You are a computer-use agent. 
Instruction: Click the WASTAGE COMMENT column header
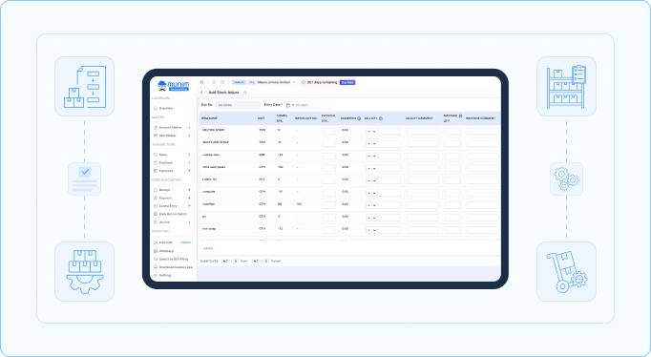(481, 118)
